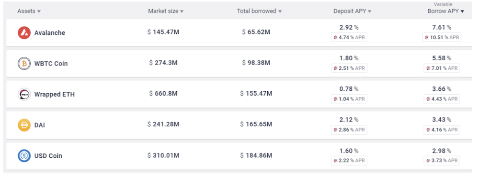
Task: Sort the table by Variable Borrow APY
Action: (x=445, y=11)
